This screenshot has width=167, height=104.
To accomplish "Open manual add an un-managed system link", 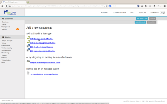I will point(44,74).
